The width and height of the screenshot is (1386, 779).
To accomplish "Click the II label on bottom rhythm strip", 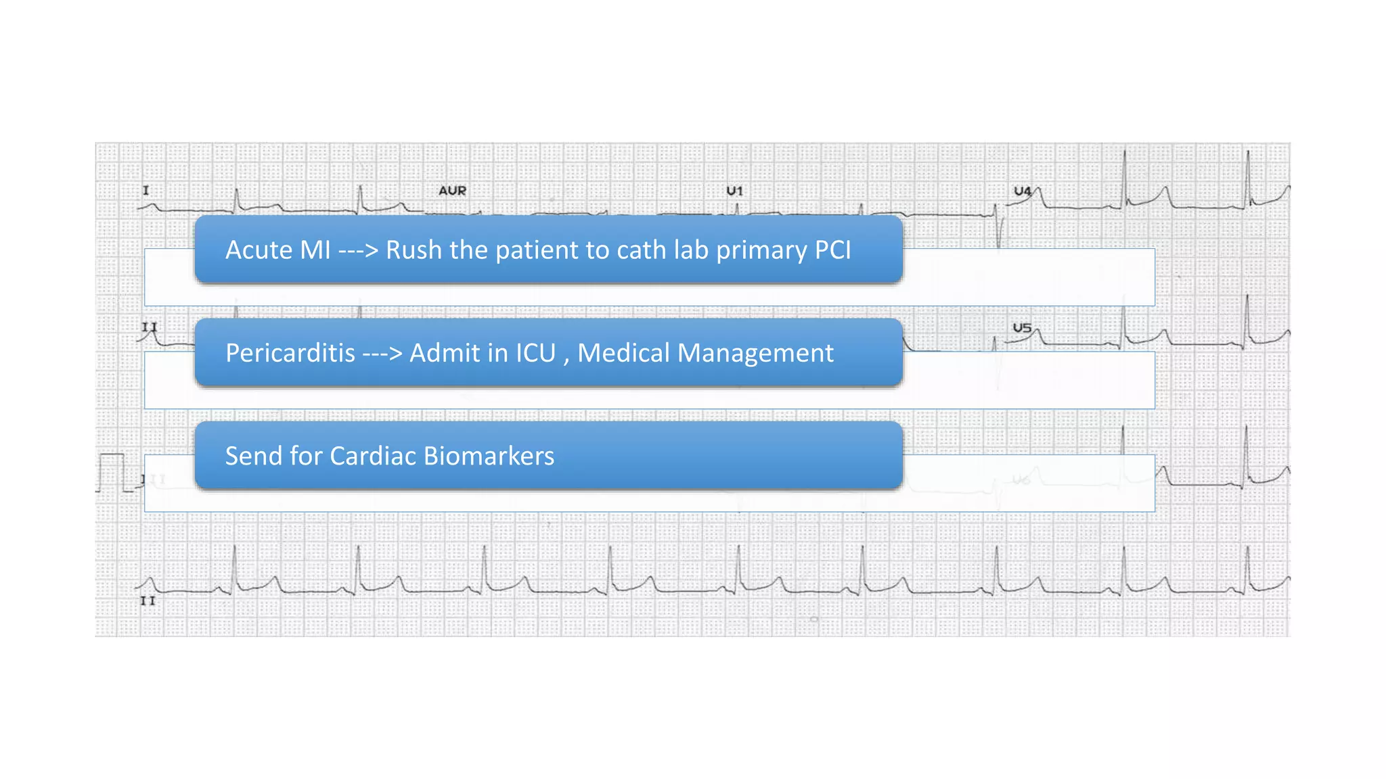I will coord(148,600).
